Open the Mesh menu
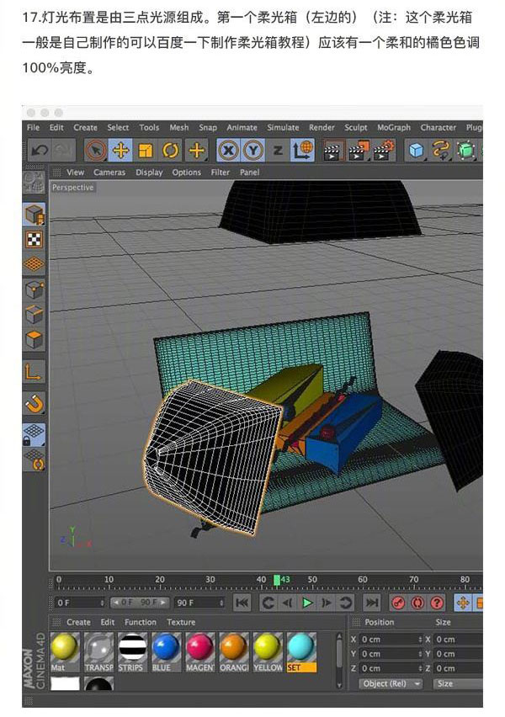This screenshot has width=505, height=717. [178, 127]
